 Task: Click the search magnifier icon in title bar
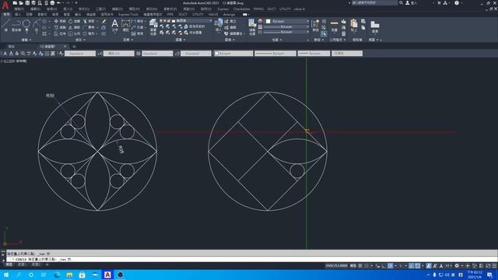pyautogui.click(x=402, y=3)
